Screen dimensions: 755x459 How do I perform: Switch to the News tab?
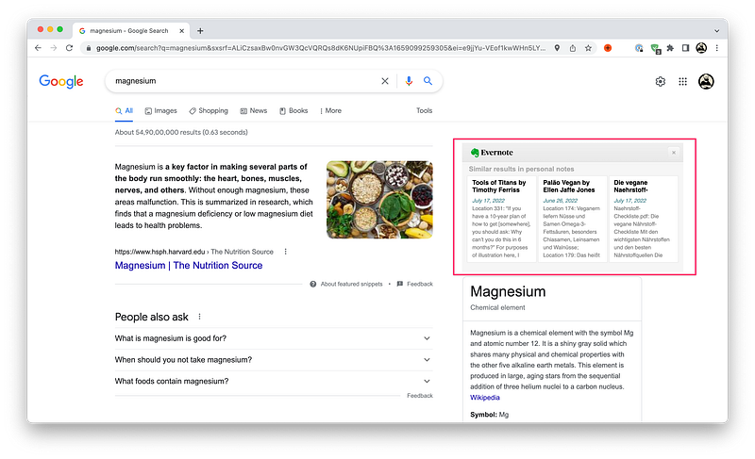253,111
